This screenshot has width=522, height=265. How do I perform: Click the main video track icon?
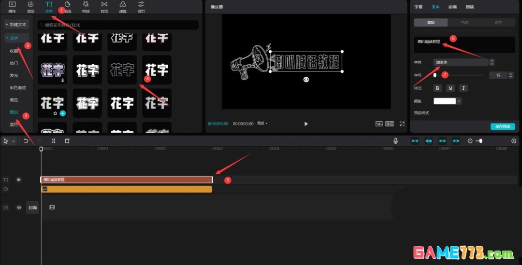6,208
